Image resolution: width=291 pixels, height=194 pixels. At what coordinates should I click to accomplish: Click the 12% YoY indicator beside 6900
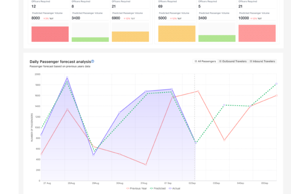point(129,18)
